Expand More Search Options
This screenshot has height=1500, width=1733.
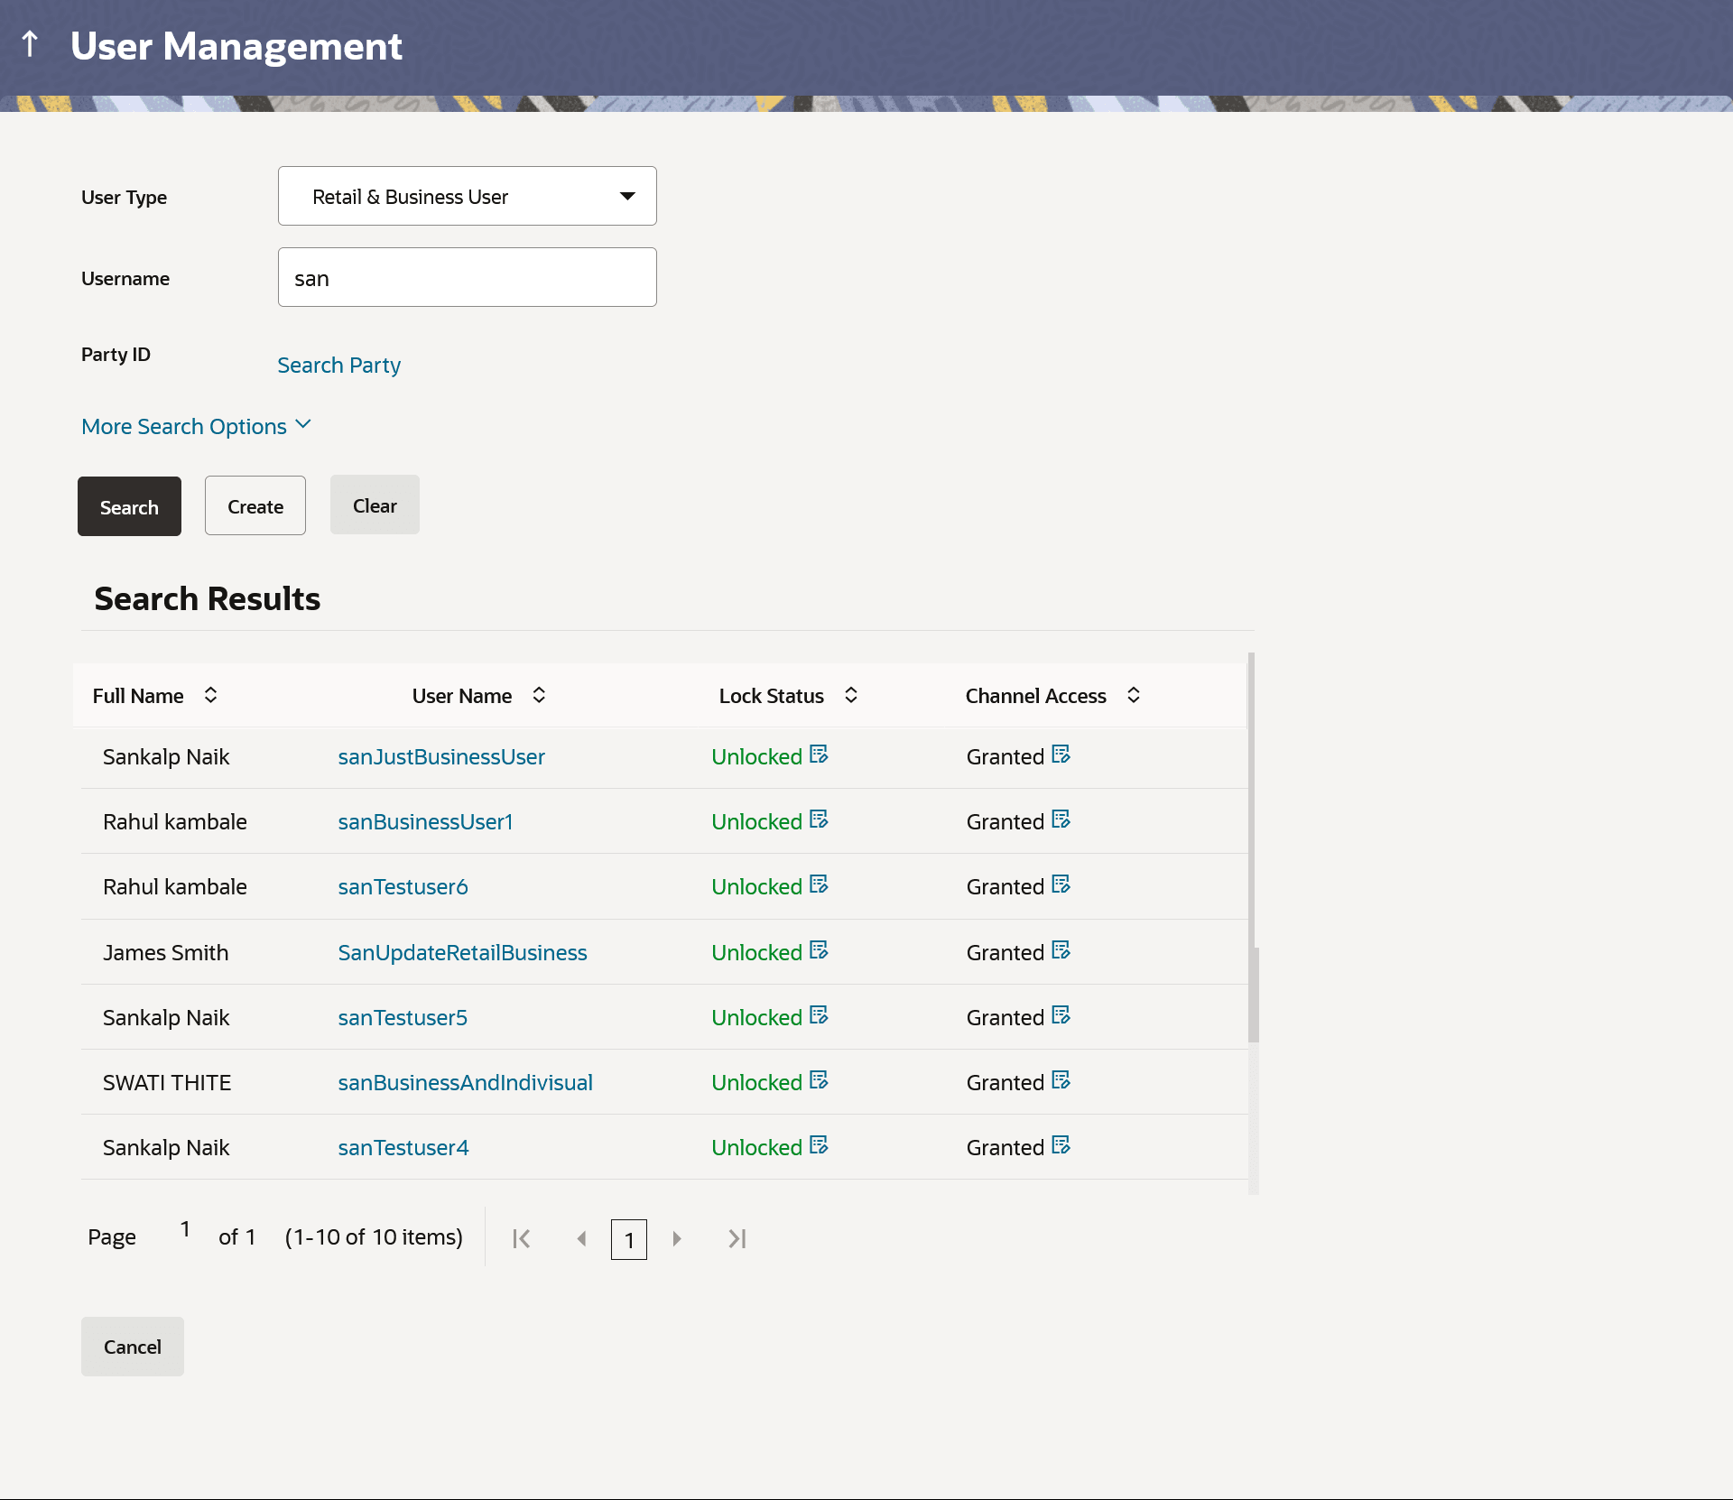[x=196, y=426]
